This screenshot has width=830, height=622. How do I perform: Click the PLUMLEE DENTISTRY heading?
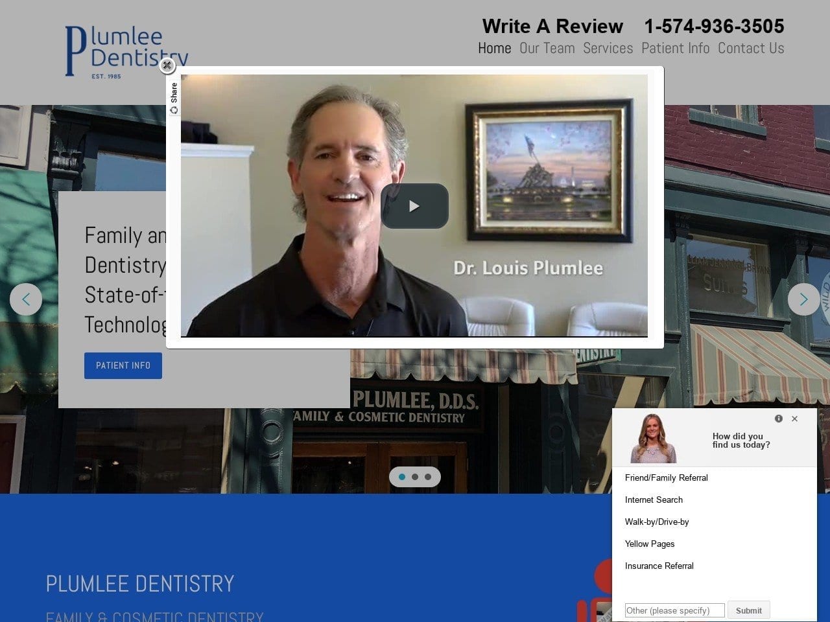(139, 584)
